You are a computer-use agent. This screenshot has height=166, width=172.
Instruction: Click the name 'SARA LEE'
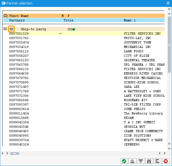pos(131,87)
